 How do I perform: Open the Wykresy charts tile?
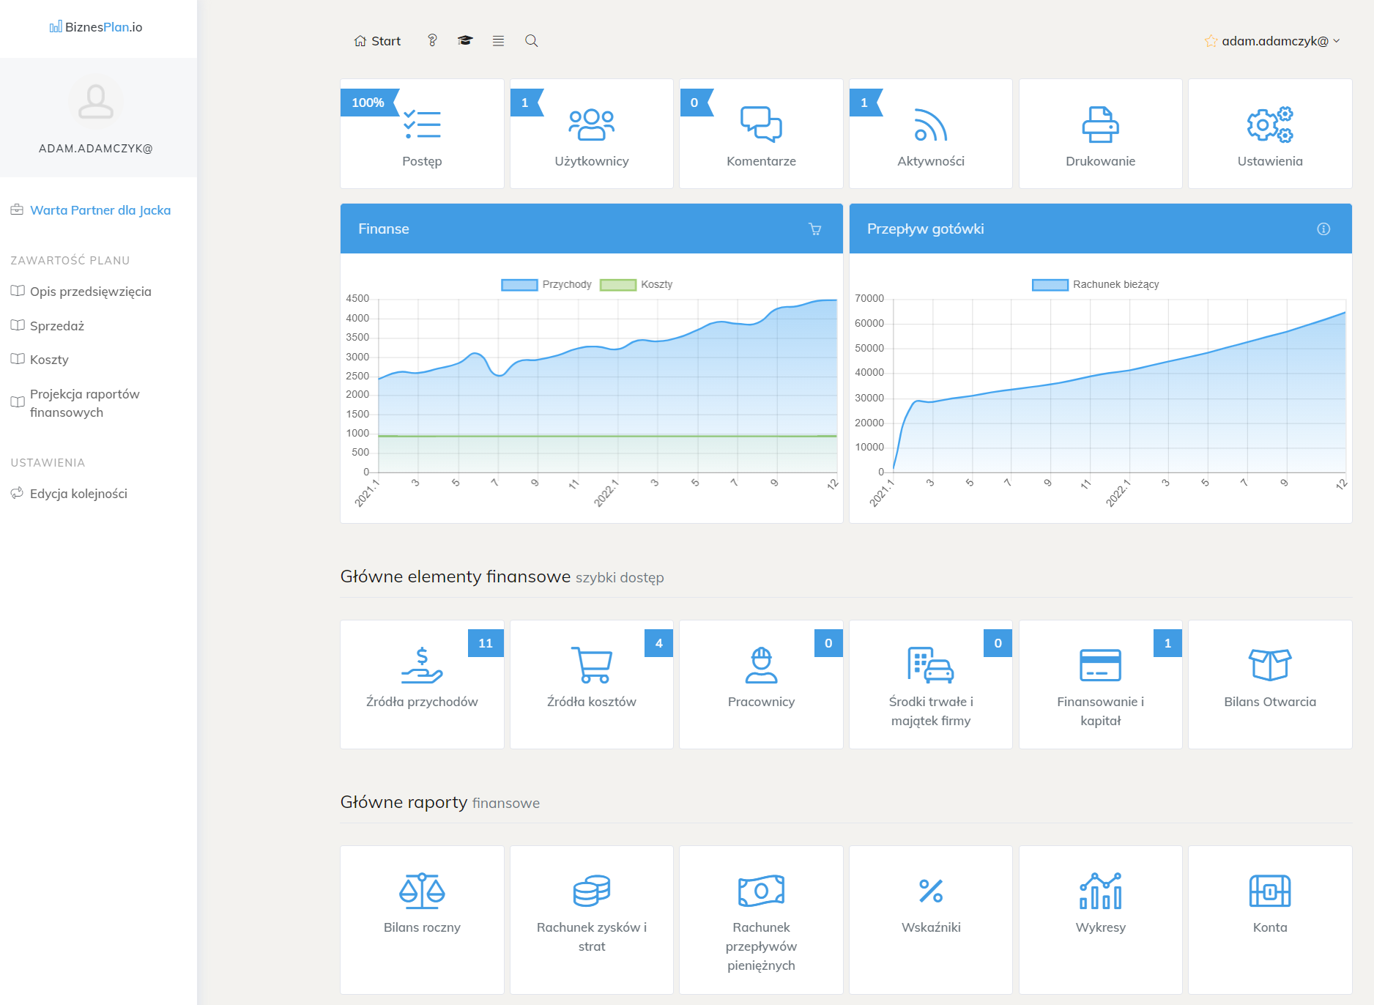(1100, 920)
